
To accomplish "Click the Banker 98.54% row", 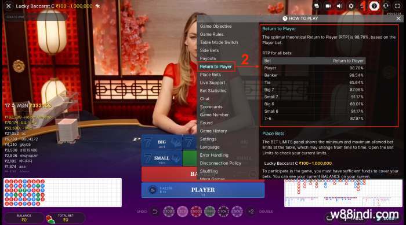I will pyautogui.click(x=314, y=75).
